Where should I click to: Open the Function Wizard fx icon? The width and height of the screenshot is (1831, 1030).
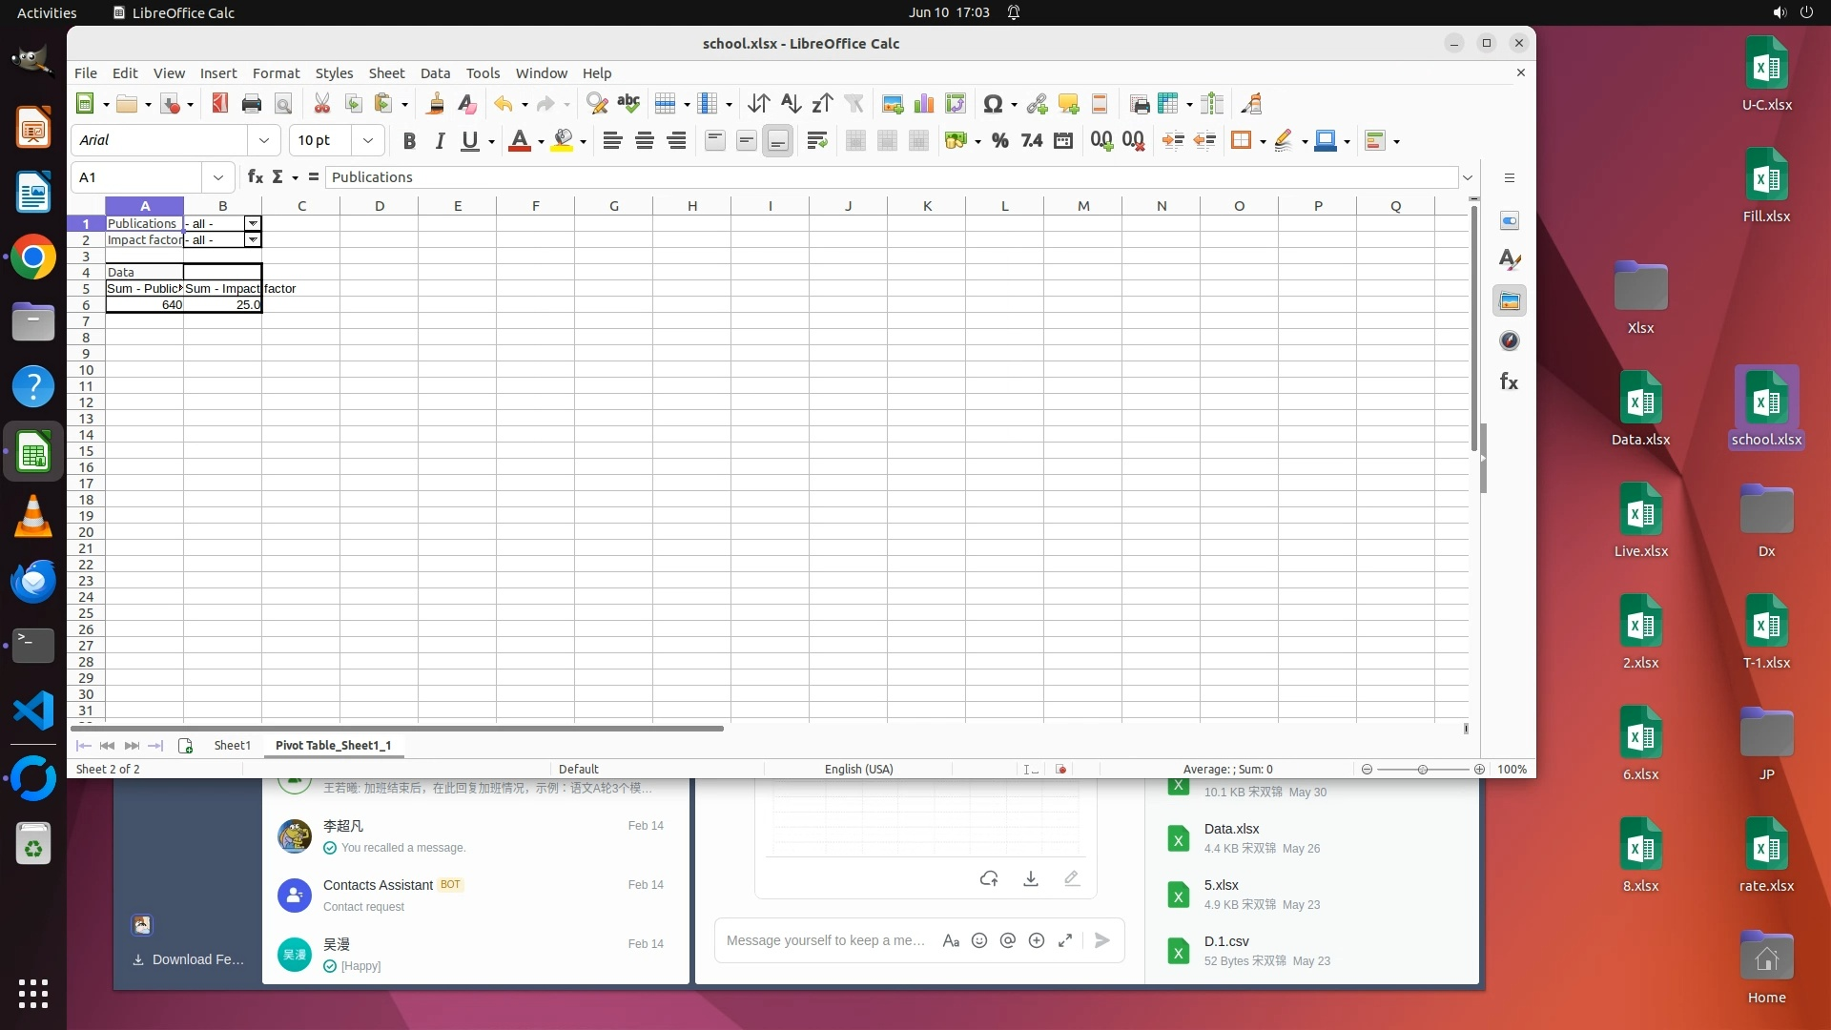pyautogui.click(x=255, y=176)
